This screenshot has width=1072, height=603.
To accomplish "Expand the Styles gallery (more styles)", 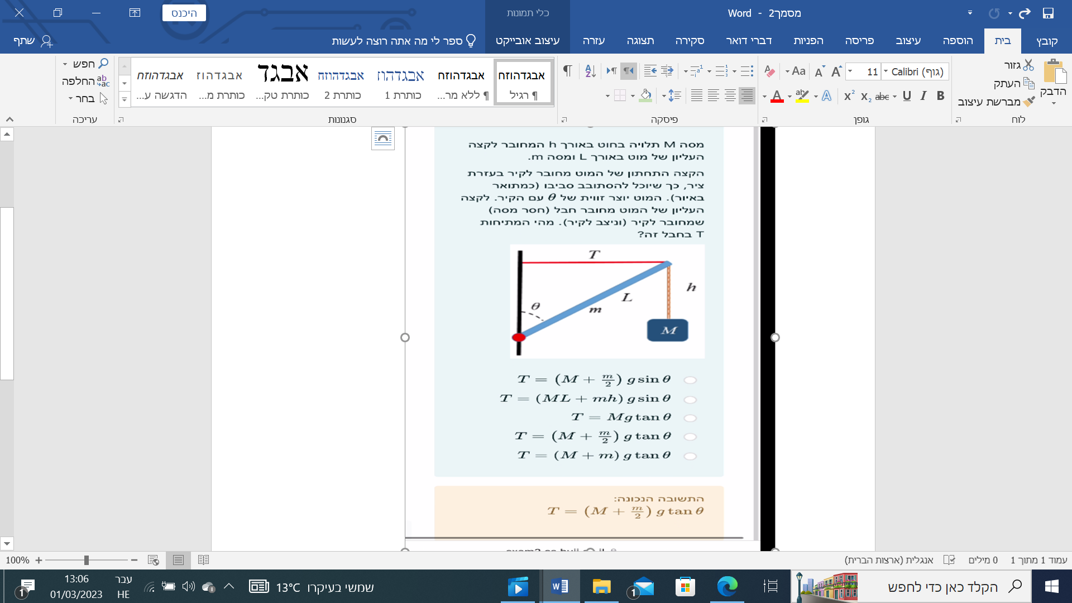I will (125, 99).
